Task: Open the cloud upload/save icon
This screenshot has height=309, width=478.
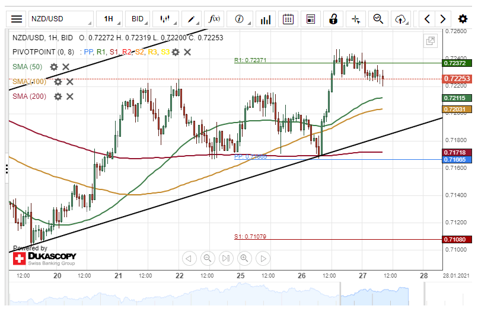Action: [x=401, y=19]
